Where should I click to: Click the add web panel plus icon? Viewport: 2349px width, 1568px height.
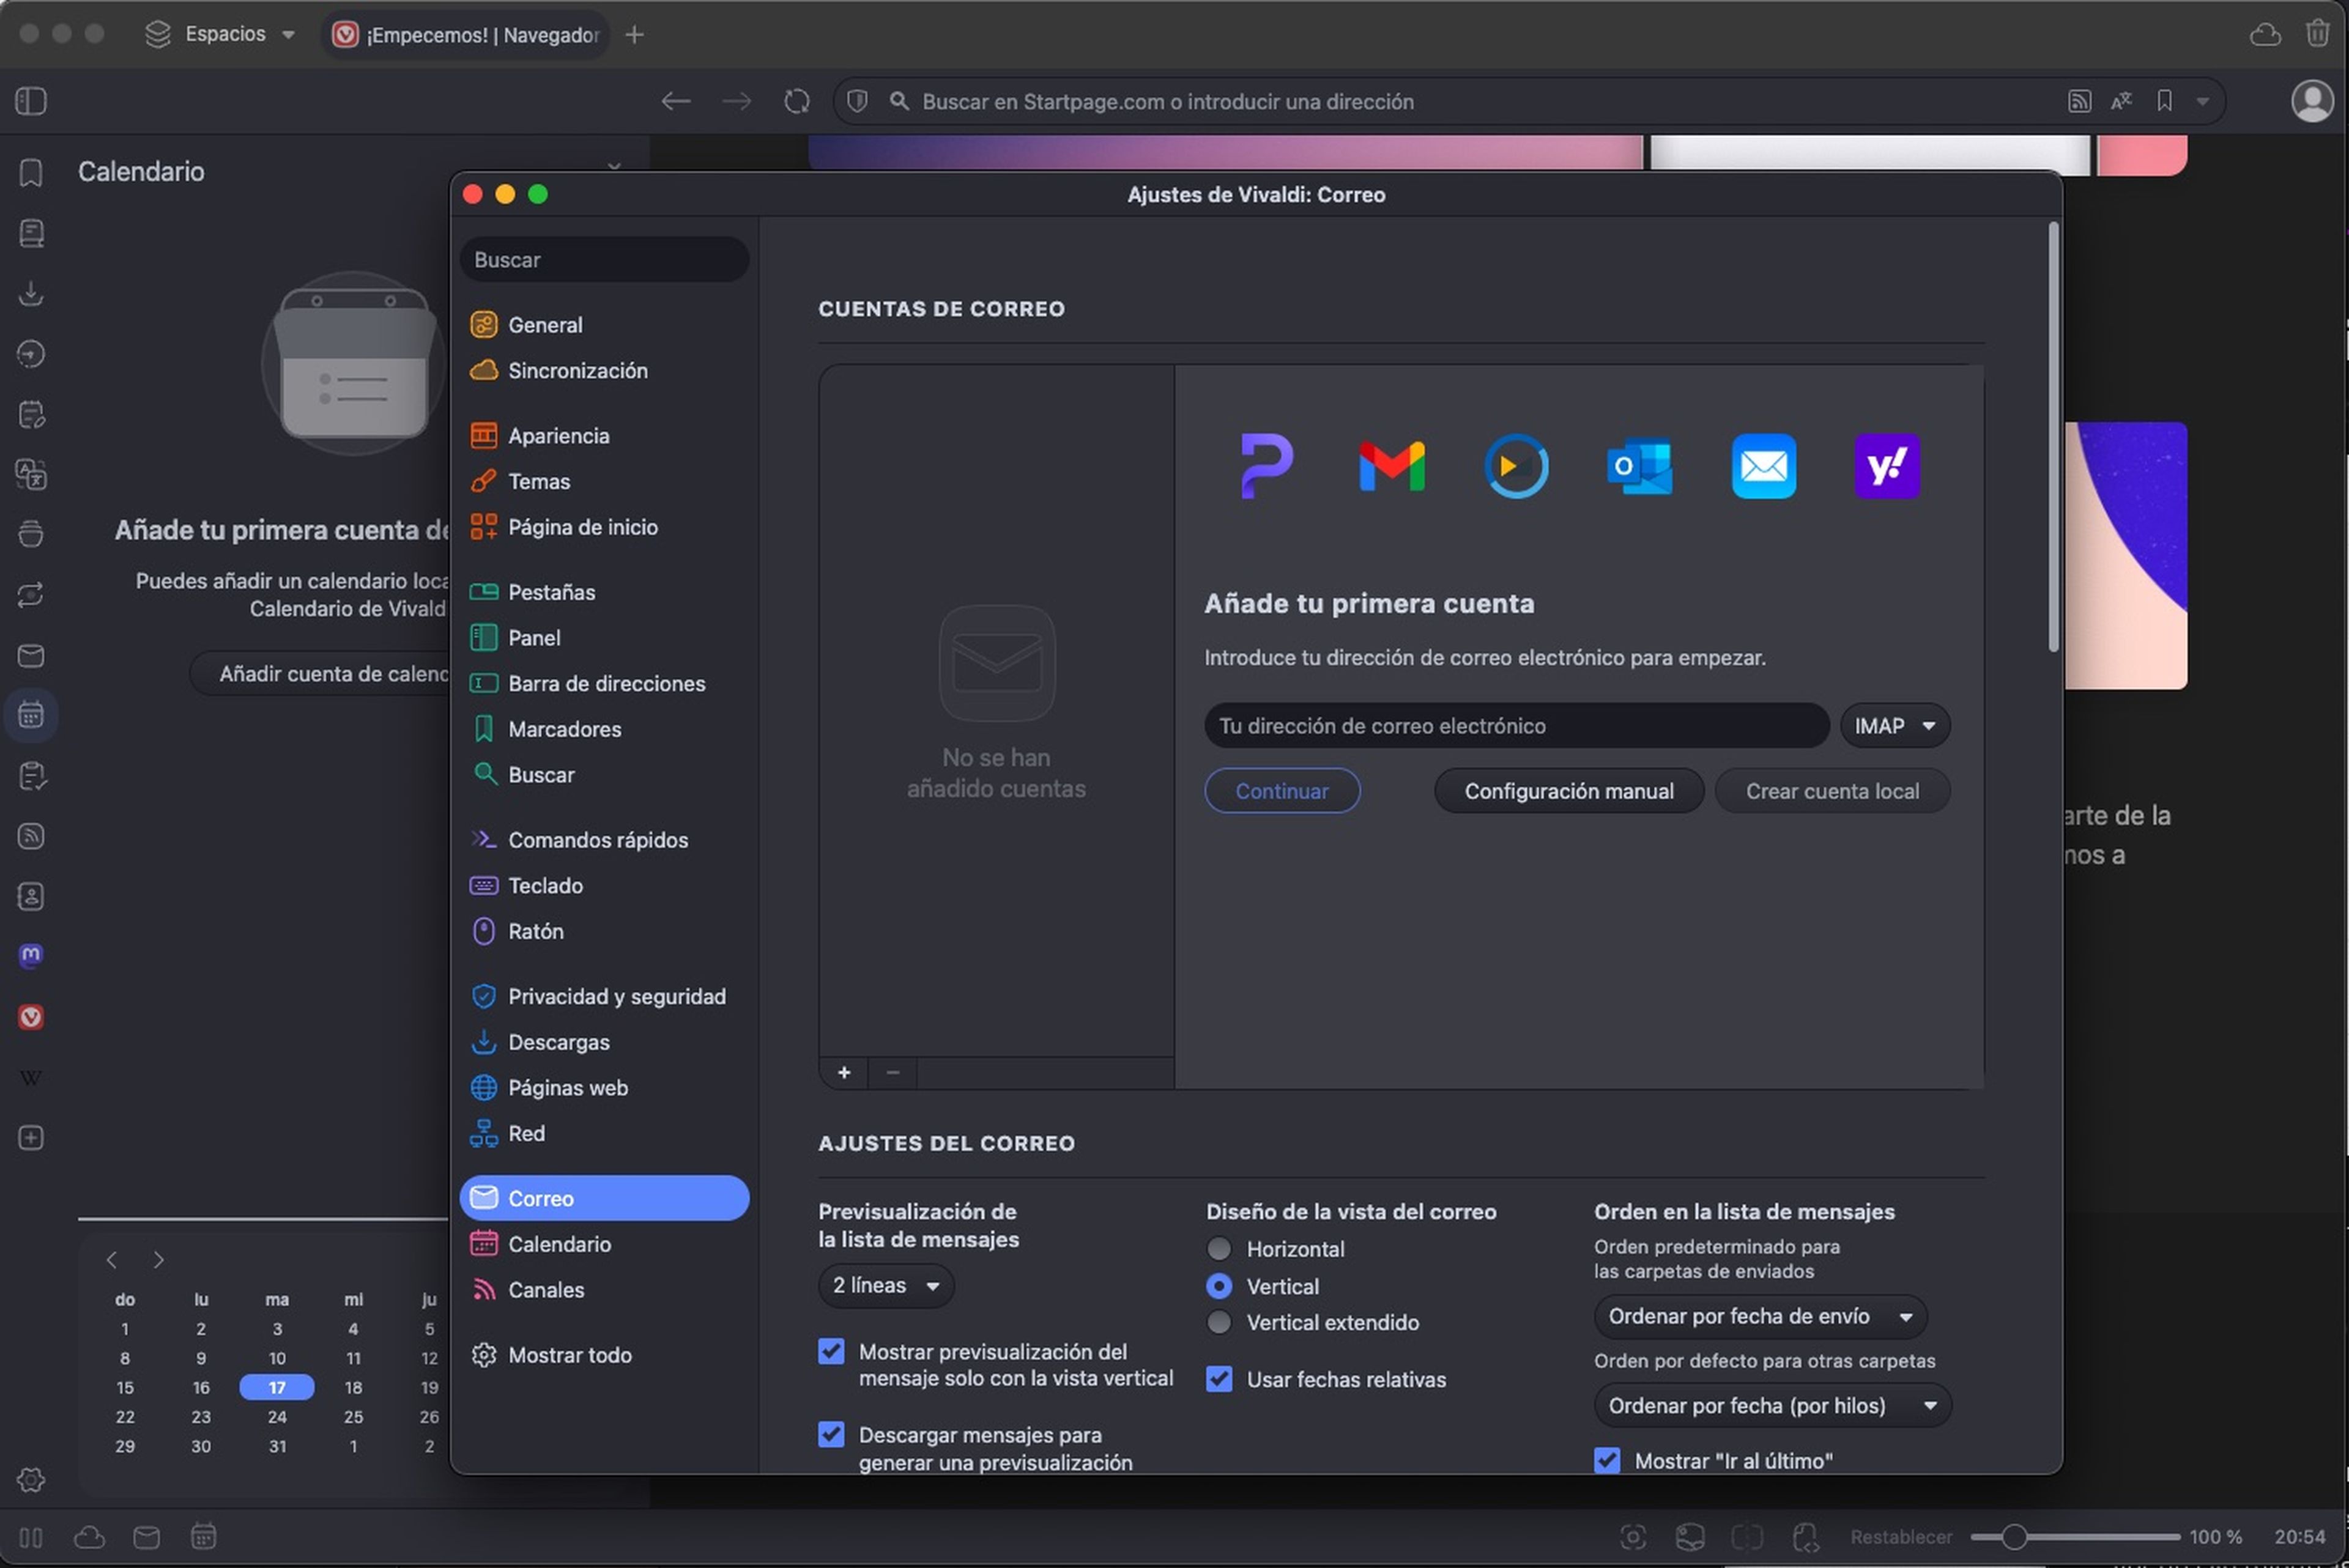coord(31,1137)
